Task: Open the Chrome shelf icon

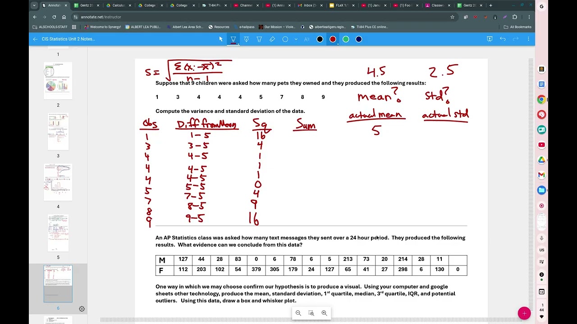Action: tap(542, 99)
